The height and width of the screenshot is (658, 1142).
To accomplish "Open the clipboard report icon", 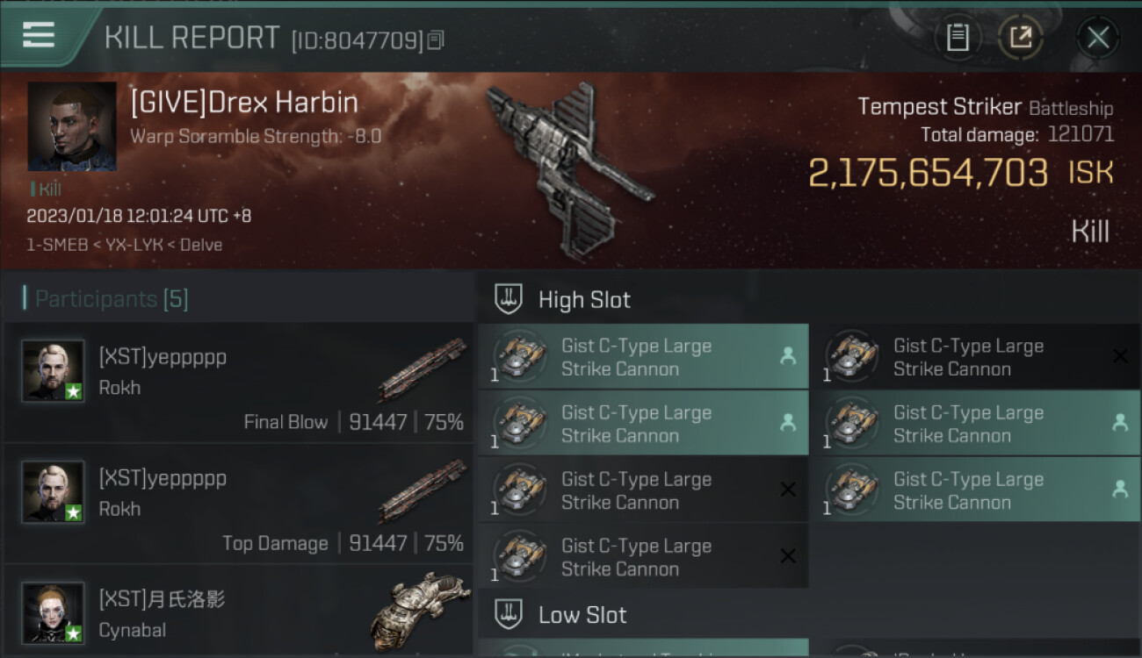I will (x=958, y=38).
